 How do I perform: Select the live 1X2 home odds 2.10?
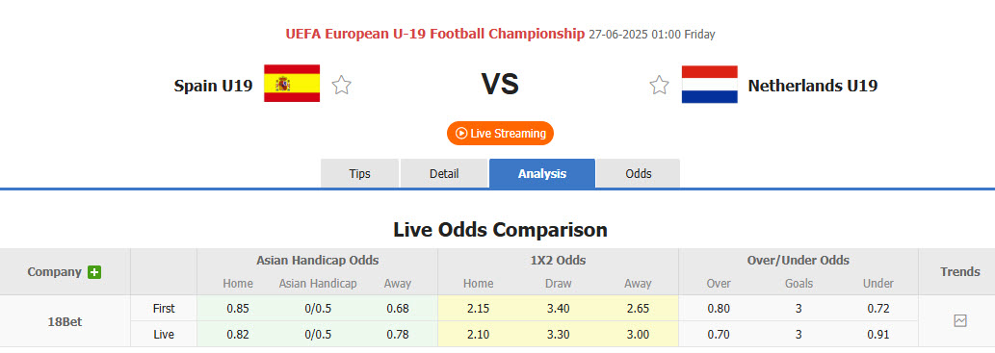tap(478, 334)
